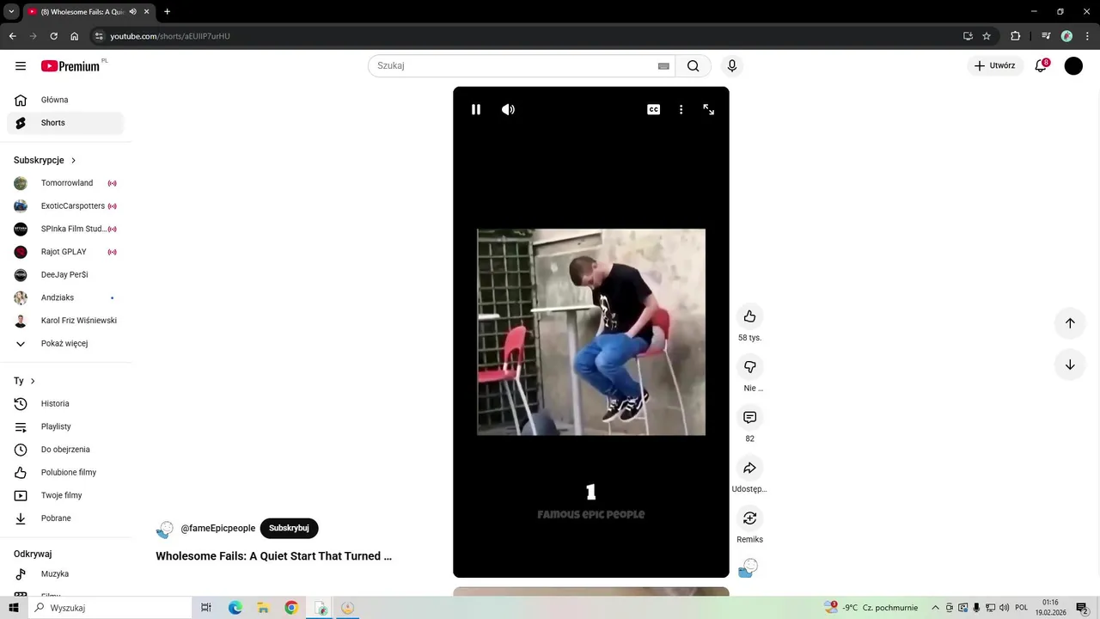Toggle closed captions on the Short
Viewport: 1100px width, 619px height.
click(x=653, y=109)
